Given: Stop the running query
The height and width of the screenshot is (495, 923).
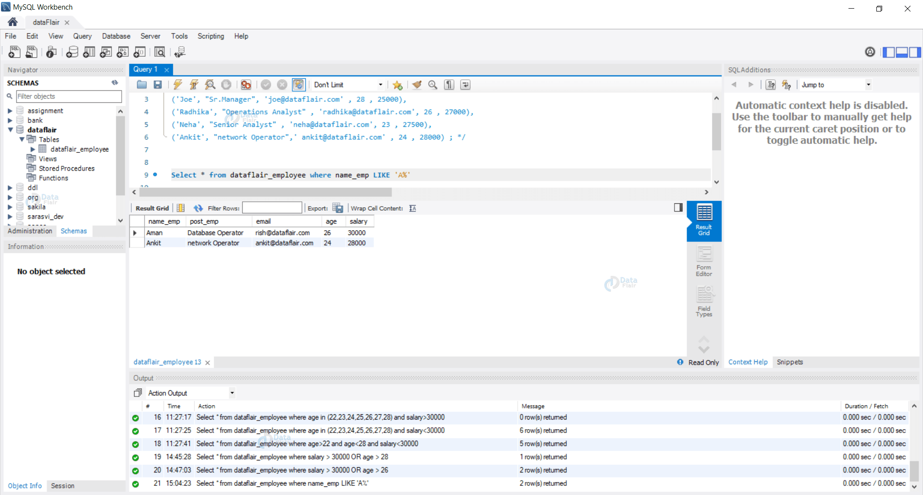Looking at the screenshot, I should click(226, 85).
